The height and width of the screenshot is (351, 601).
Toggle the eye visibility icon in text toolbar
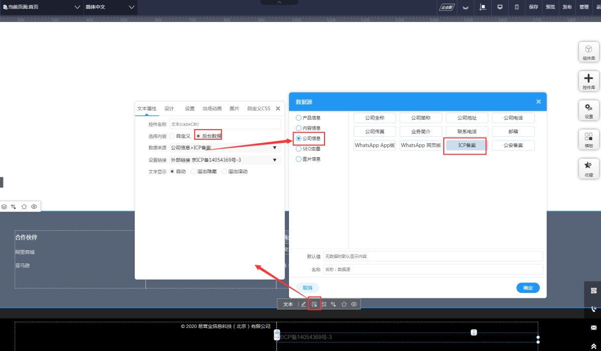tap(354, 304)
